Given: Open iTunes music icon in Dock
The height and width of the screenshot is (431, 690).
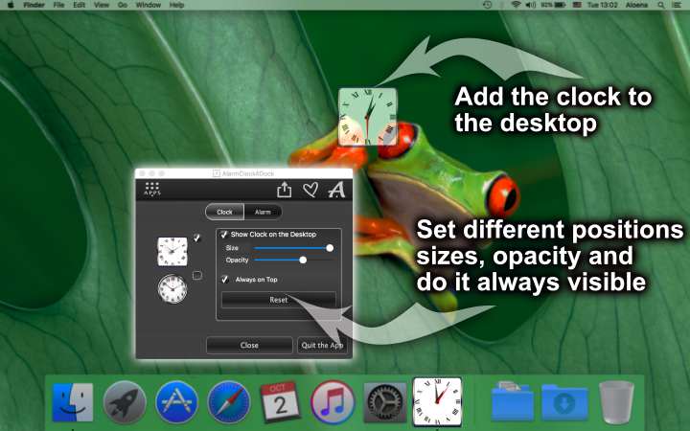Looking at the screenshot, I should coord(333,402).
